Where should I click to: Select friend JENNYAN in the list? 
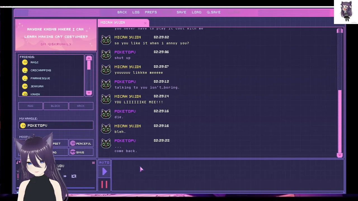[x=37, y=86]
